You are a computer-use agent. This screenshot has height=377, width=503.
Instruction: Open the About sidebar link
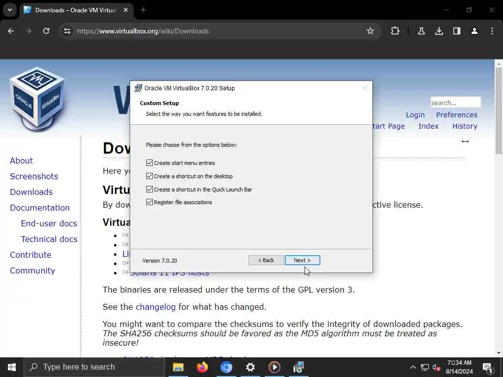tap(21, 161)
